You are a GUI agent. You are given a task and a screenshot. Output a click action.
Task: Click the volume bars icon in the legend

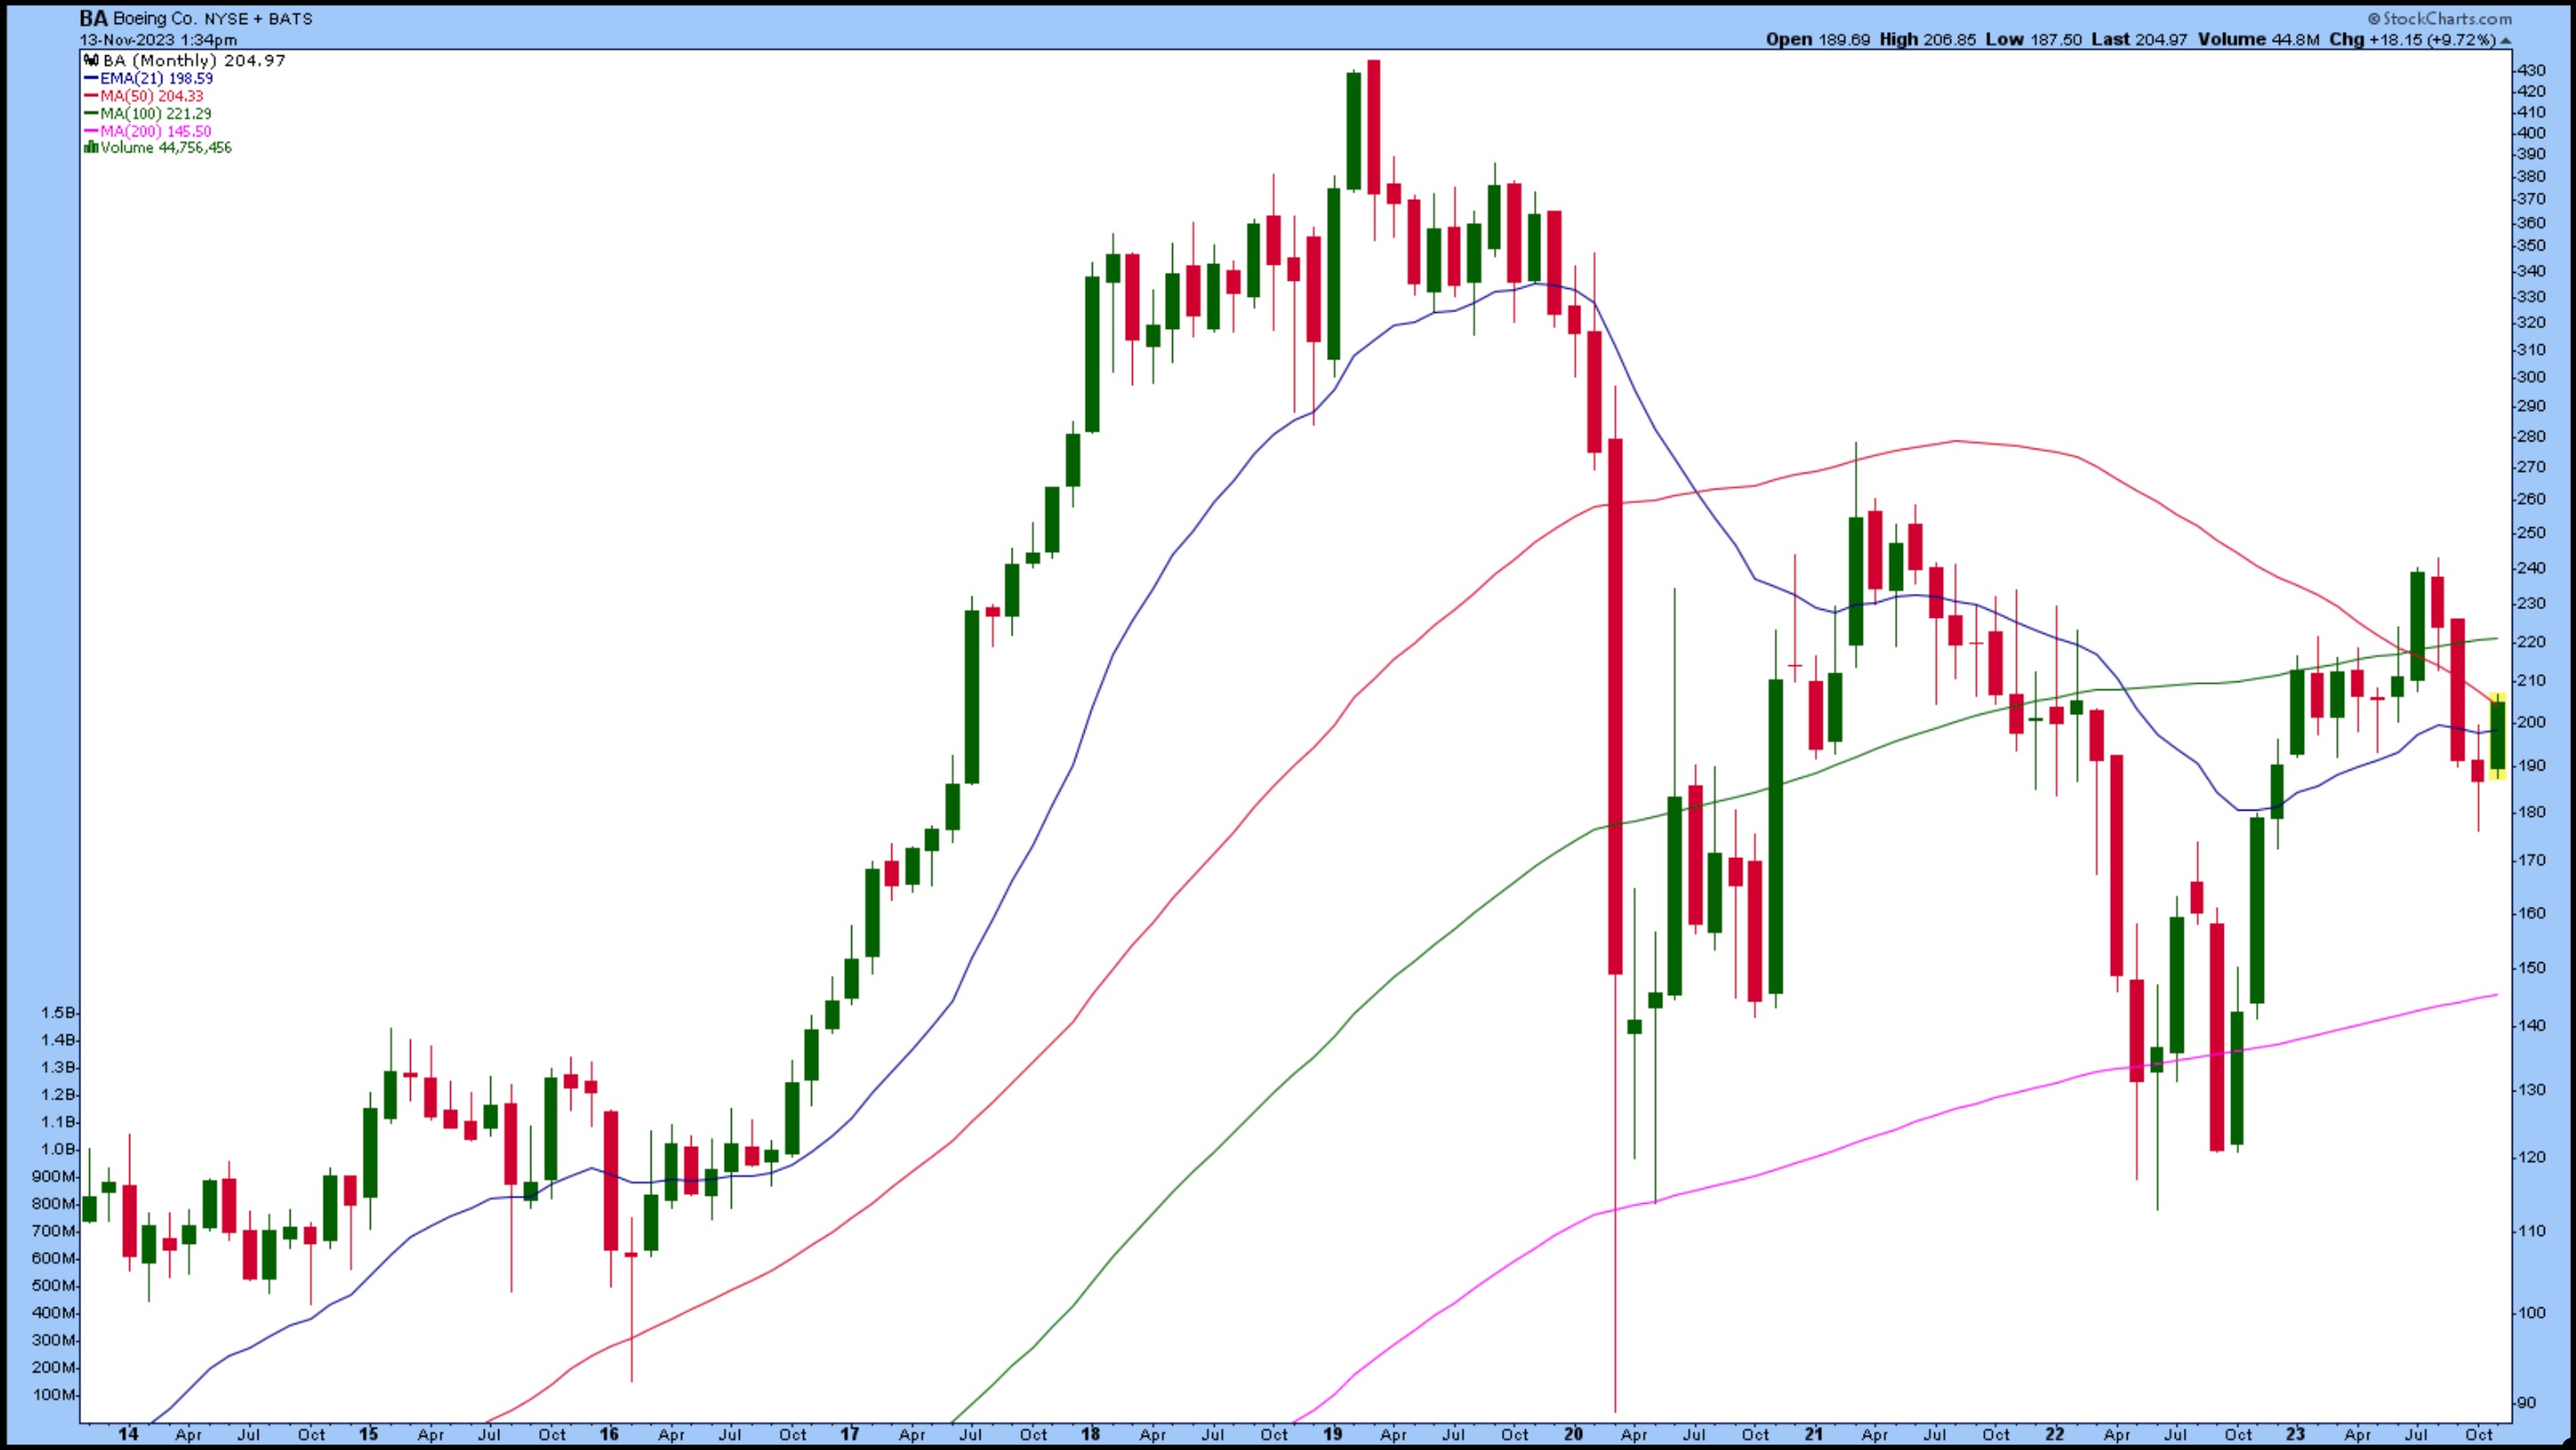click(x=91, y=147)
